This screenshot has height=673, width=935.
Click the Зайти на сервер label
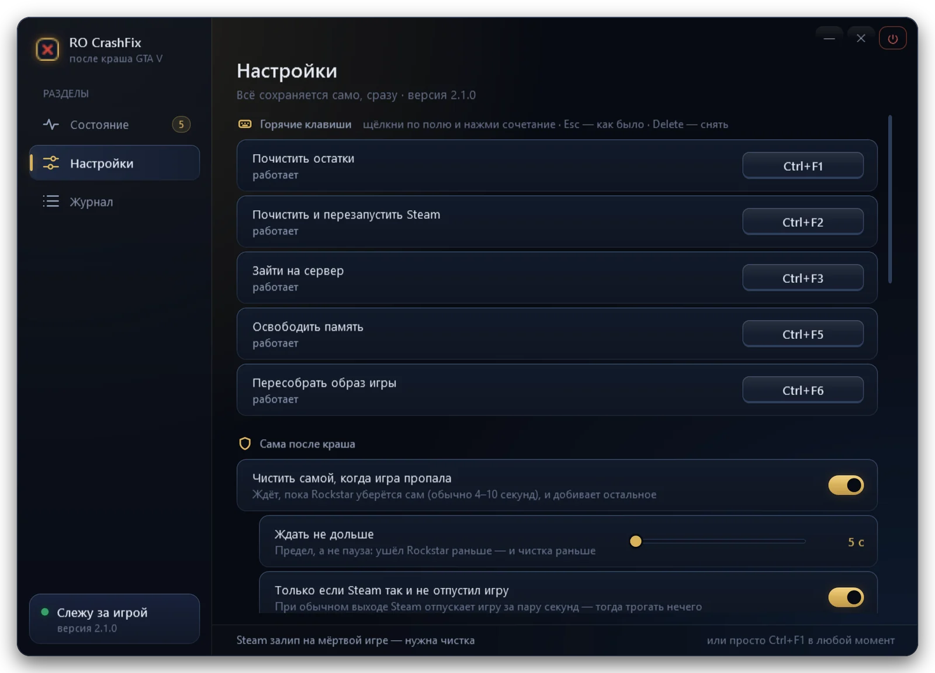click(298, 271)
